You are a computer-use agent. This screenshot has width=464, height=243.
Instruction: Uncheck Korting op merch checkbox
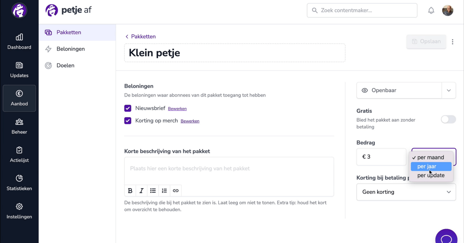[128, 121]
